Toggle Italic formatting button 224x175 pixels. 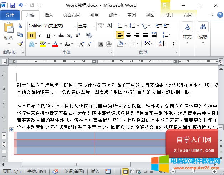(x=40, y=35)
